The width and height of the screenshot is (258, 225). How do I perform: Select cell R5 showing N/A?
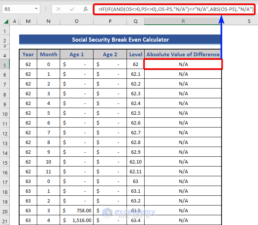pos(183,64)
